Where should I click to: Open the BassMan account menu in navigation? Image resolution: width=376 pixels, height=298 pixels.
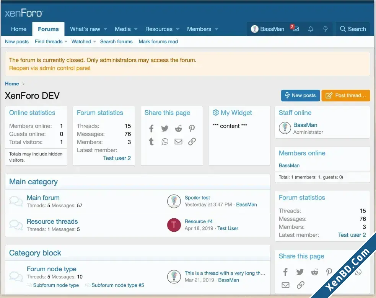[267, 29]
